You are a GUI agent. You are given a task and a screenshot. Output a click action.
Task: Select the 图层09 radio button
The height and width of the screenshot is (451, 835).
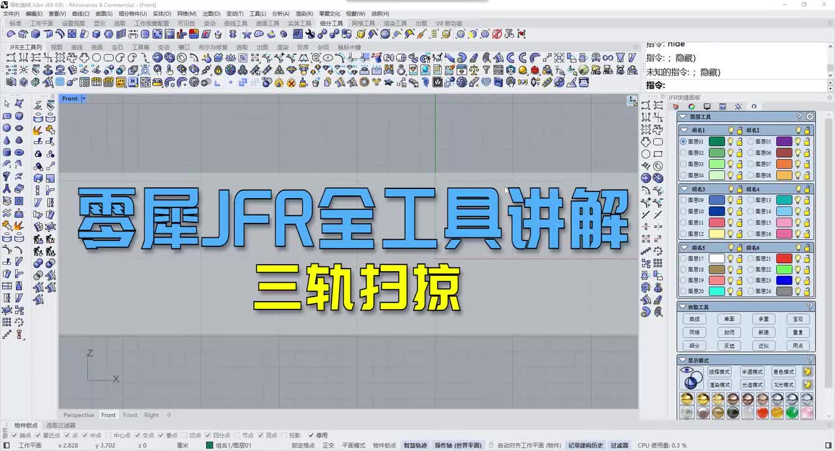tap(683, 200)
